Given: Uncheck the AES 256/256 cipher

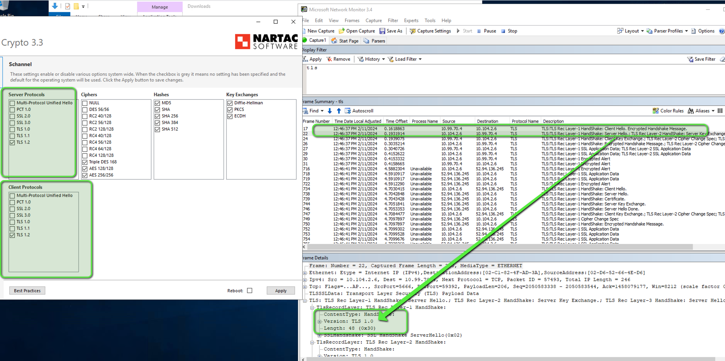Looking at the screenshot, I should (x=85, y=175).
